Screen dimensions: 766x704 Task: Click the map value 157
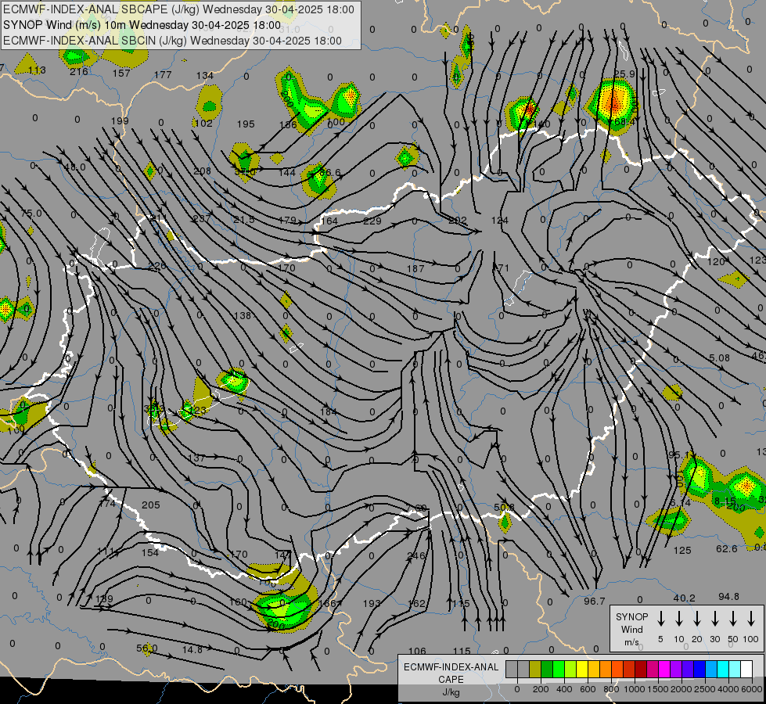(121, 74)
